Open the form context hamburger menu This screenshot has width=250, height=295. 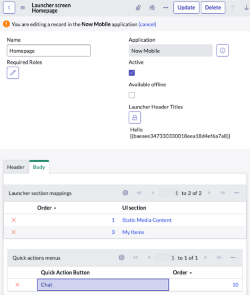click(x=23, y=8)
